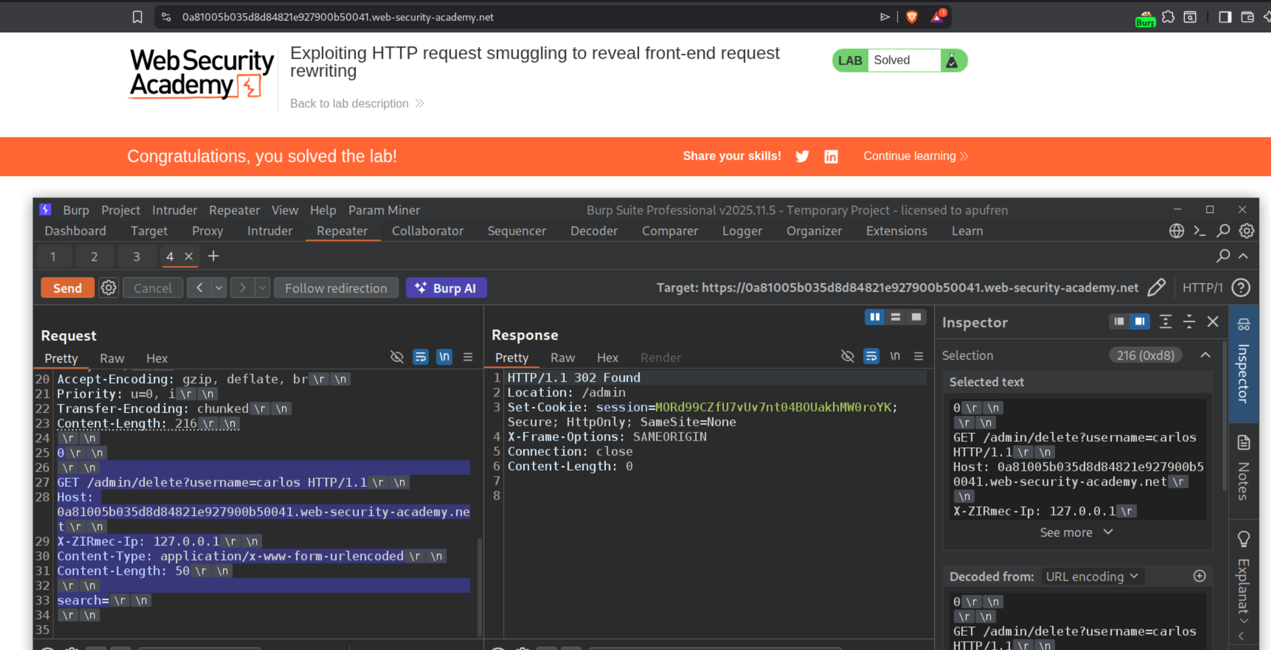Screen dimensions: 1271x650
Task: Click the Repeater send settings gear icon
Action: (109, 288)
